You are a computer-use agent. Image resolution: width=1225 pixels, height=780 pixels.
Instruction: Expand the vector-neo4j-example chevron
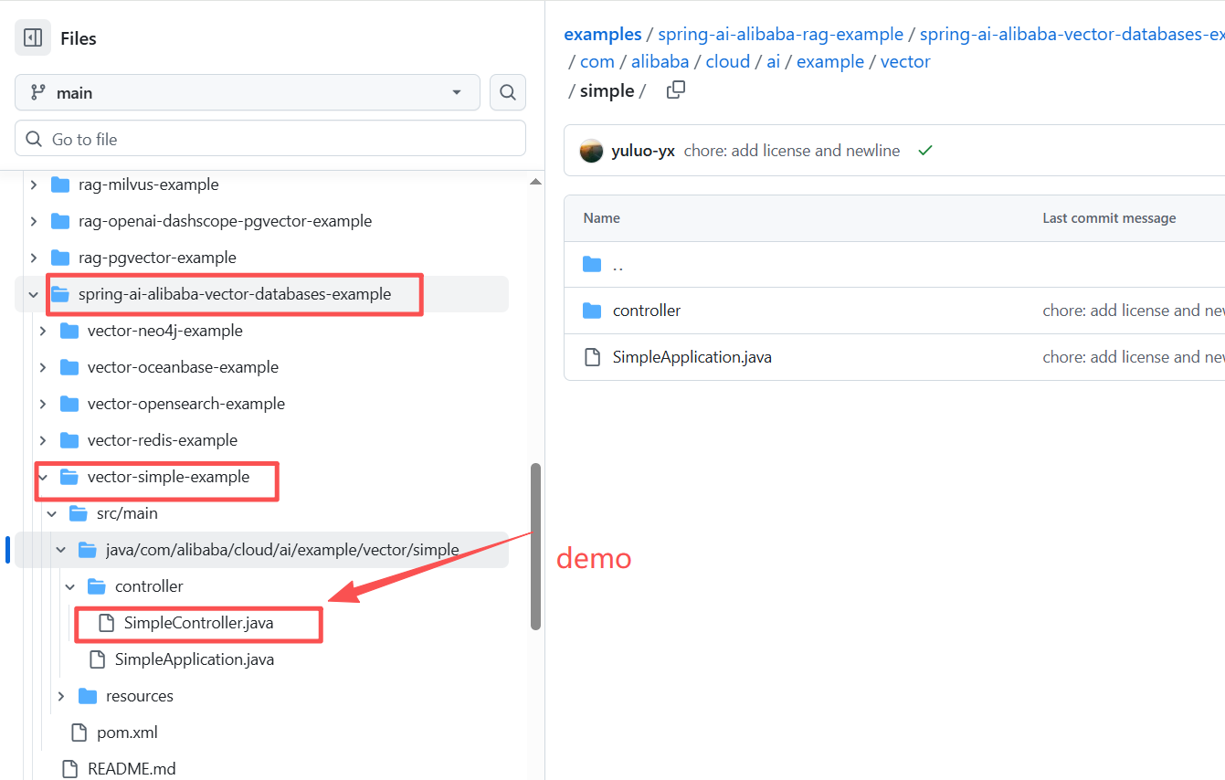(43, 331)
